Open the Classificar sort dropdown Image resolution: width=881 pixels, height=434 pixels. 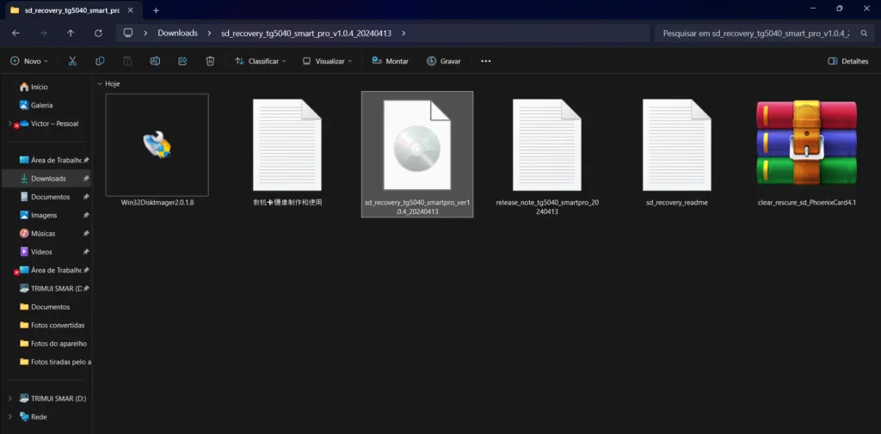(x=262, y=61)
